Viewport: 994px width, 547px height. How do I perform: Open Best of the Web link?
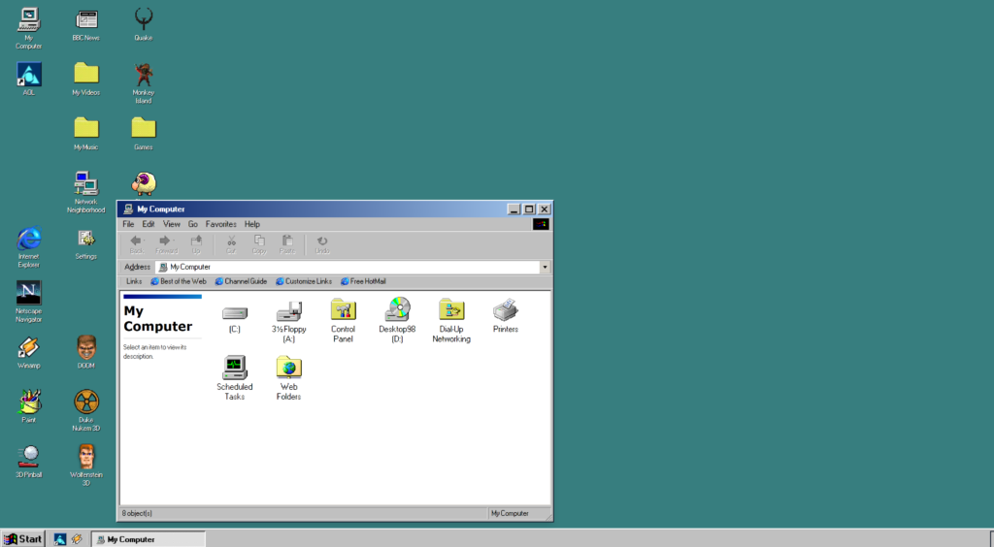(x=179, y=281)
